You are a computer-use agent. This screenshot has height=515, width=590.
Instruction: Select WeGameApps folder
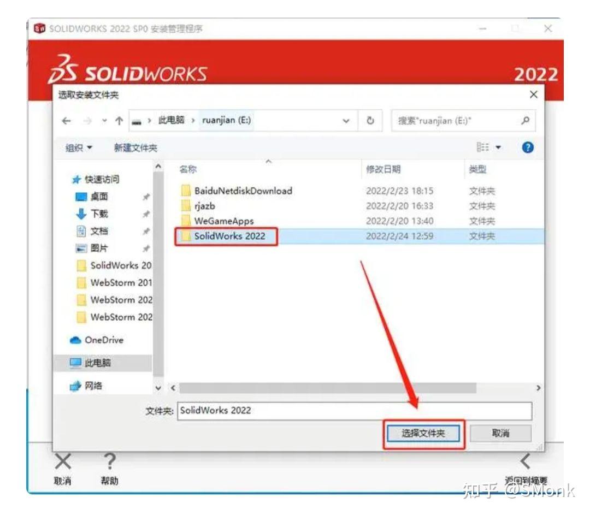224,221
